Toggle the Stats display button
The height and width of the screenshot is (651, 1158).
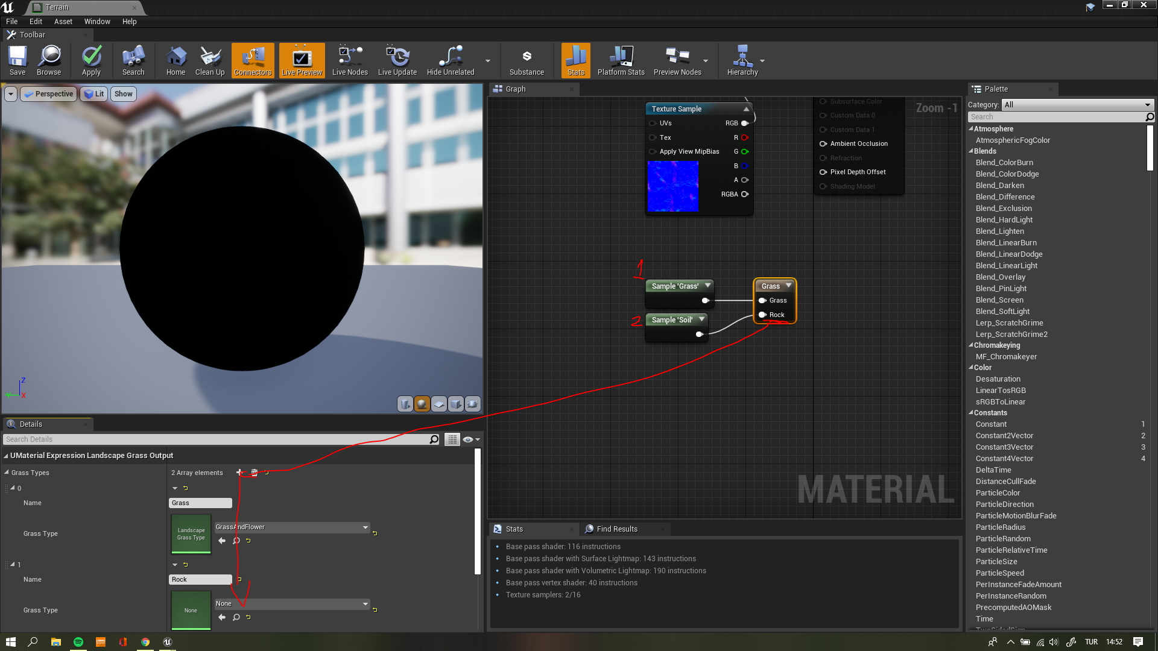(576, 60)
